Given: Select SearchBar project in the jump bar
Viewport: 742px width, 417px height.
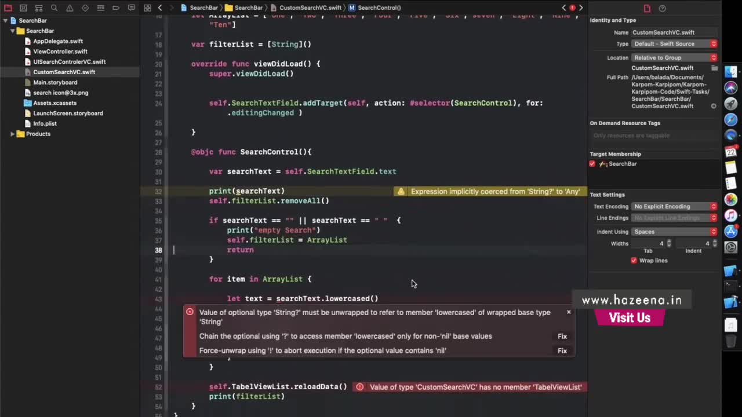Looking at the screenshot, I should (x=200, y=8).
